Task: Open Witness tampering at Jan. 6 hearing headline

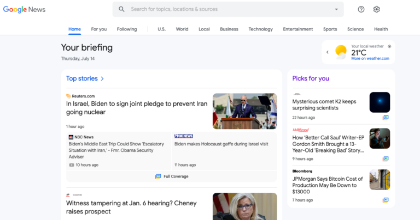Action: click(x=131, y=207)
